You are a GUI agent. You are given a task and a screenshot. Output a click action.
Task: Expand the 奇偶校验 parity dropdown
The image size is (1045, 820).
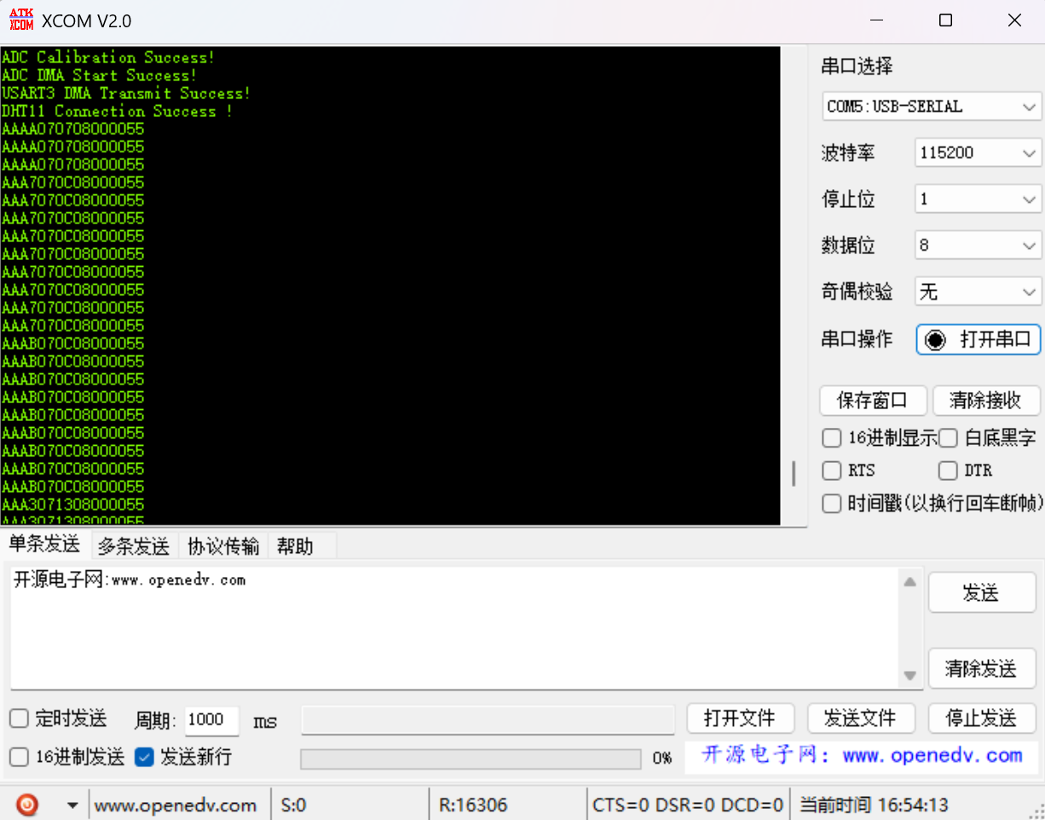pos(978,292)
